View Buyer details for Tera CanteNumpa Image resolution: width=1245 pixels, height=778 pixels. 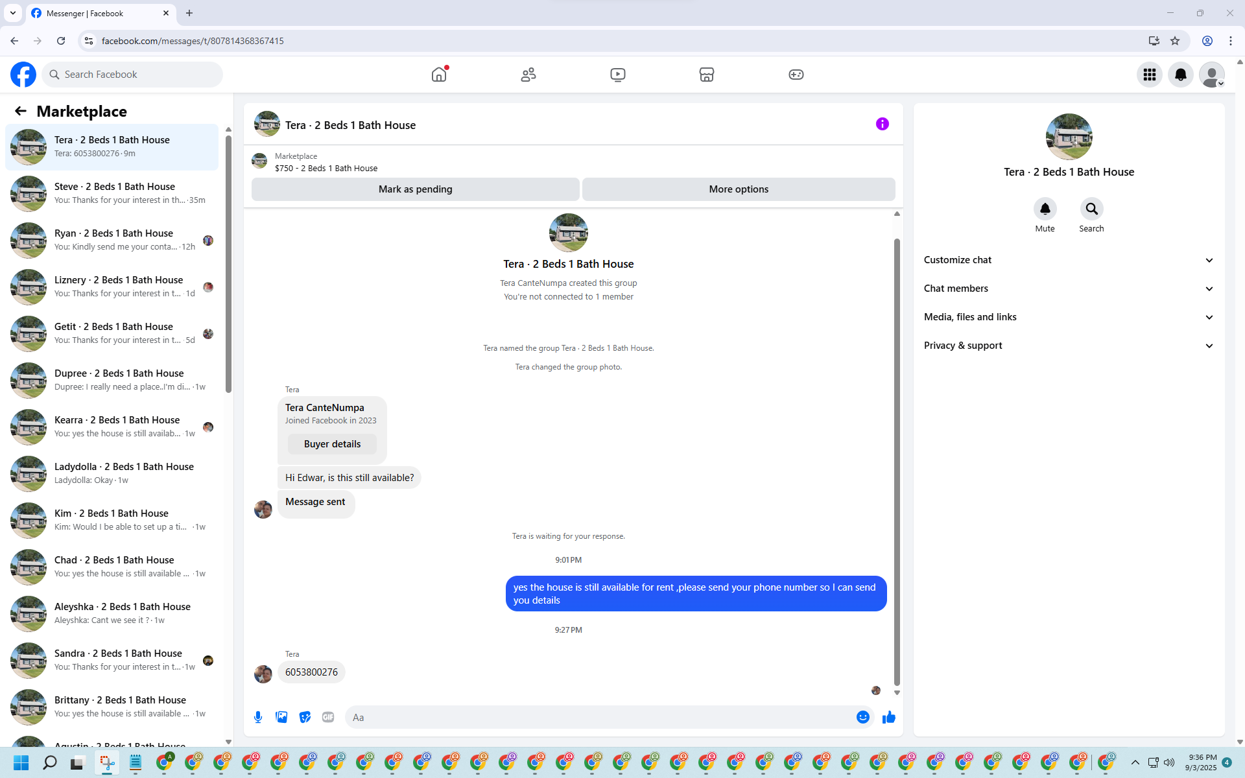[332, 444]
